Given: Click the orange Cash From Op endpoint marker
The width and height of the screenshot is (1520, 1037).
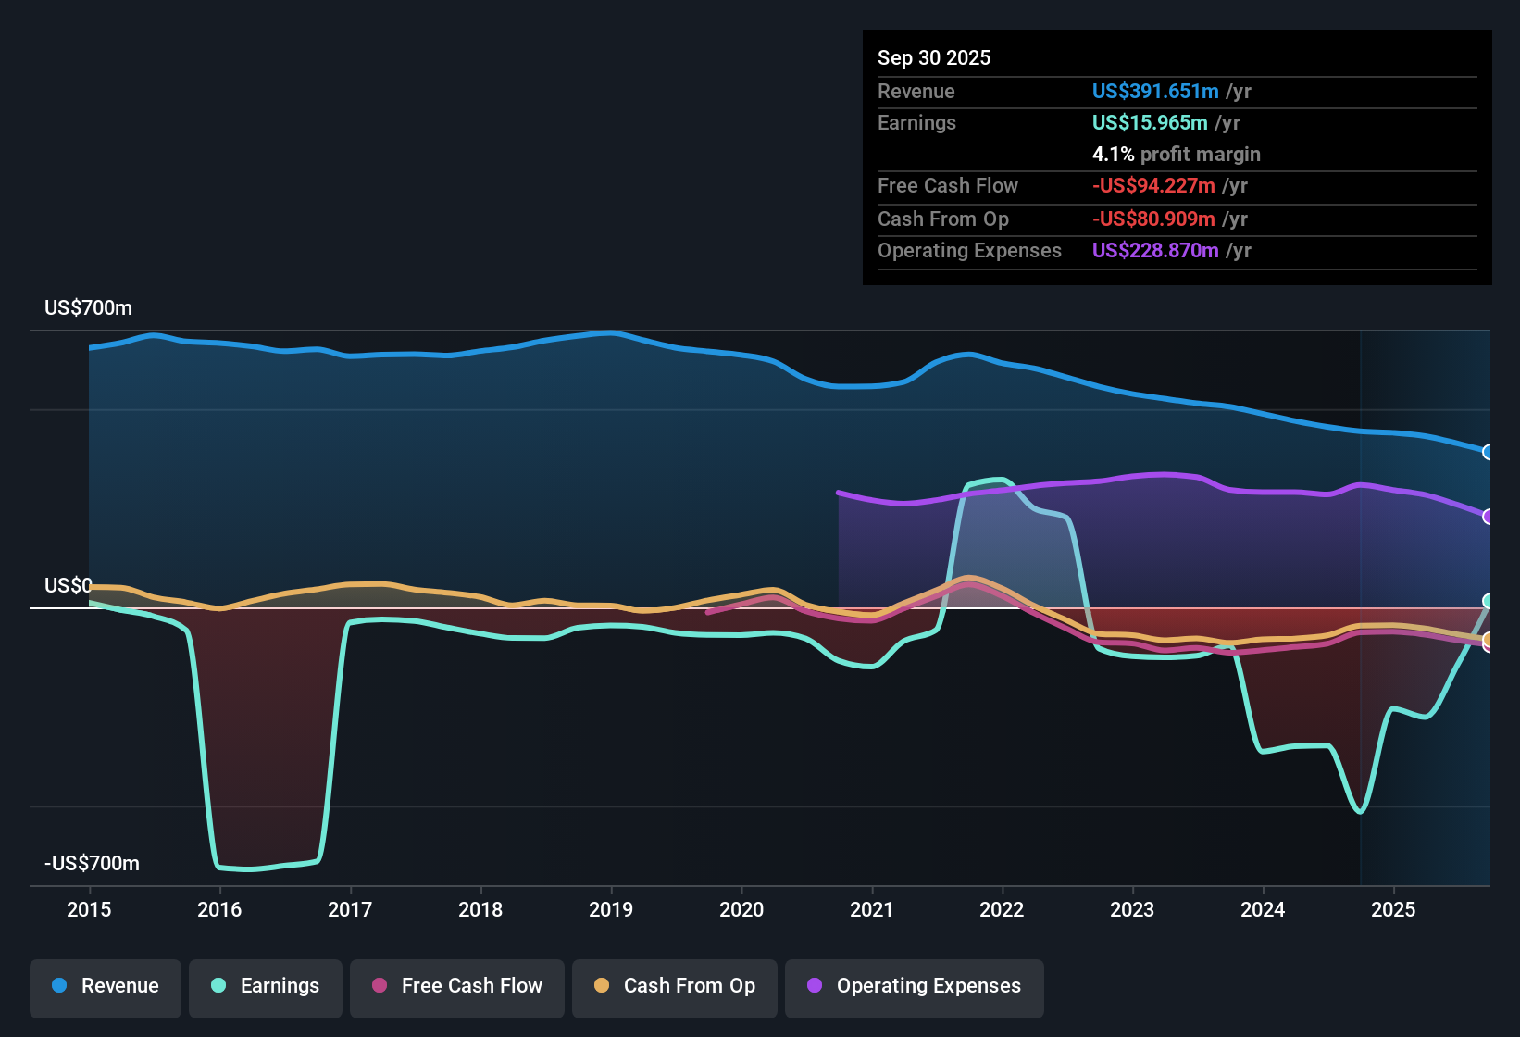Looking at the screenshot, I should (1489, 640).
